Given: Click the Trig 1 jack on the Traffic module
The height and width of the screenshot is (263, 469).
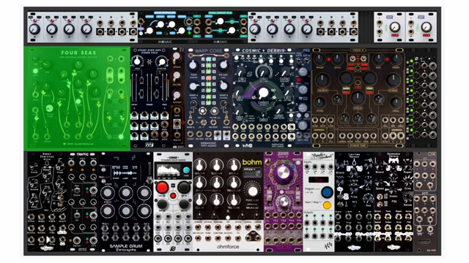Looking at the screenshot, I should [72, 163].
